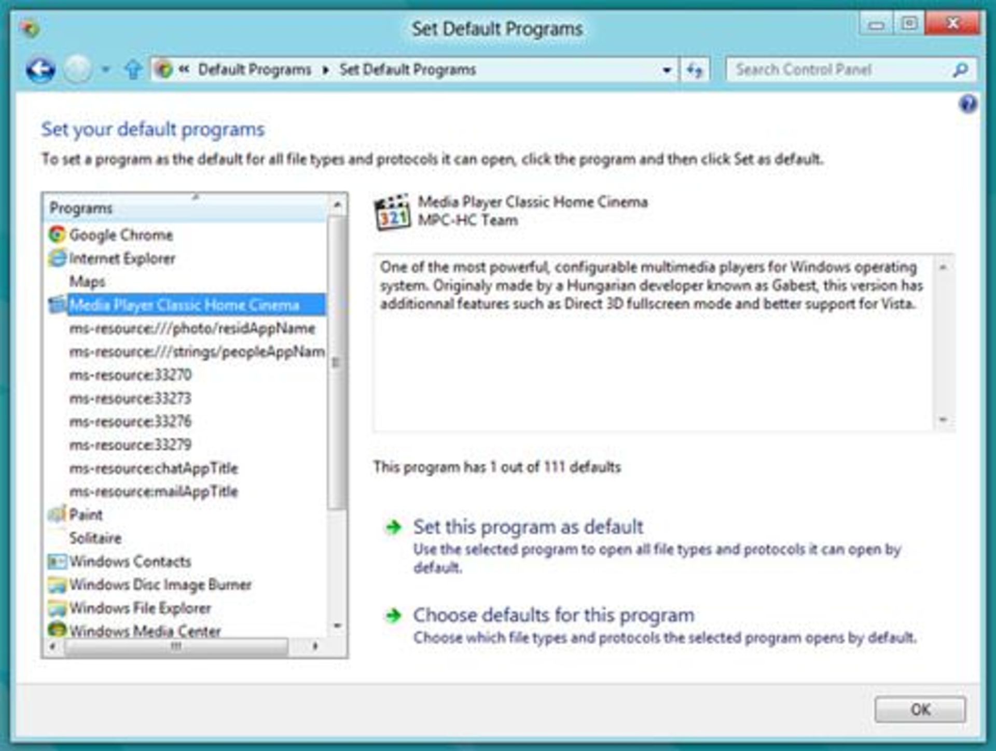Click the Control Panel icon in address bar
The height and width of the screenshot is (751, 996).
[x=164, y=69]
